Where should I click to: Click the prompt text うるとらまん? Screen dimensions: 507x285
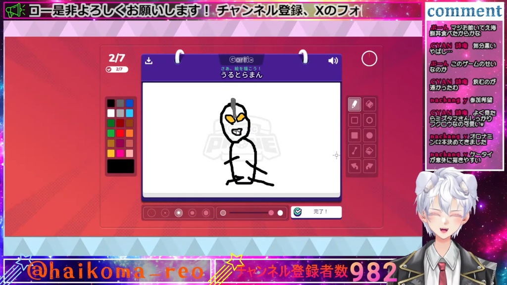click(x=242, y=75)
